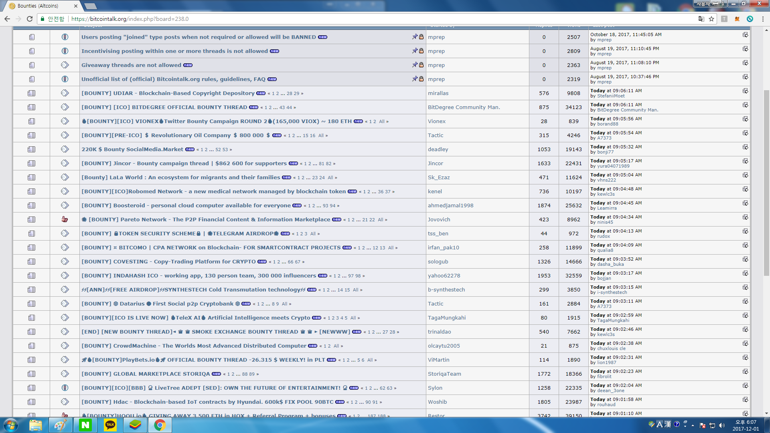Image resolution: width=770 pixels, height=433 pixels.
Task: Open the Revolutionary Oil Company PRE-ICO thread
Action: coord(176,135)
